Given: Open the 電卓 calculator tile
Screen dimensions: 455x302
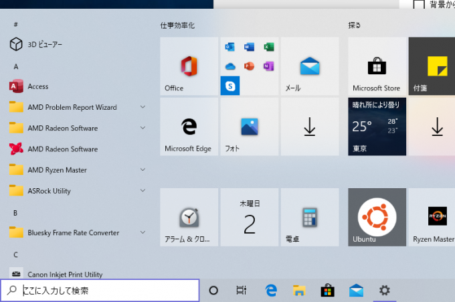Looking at the screenshot, I should click(x=310, y=217).
